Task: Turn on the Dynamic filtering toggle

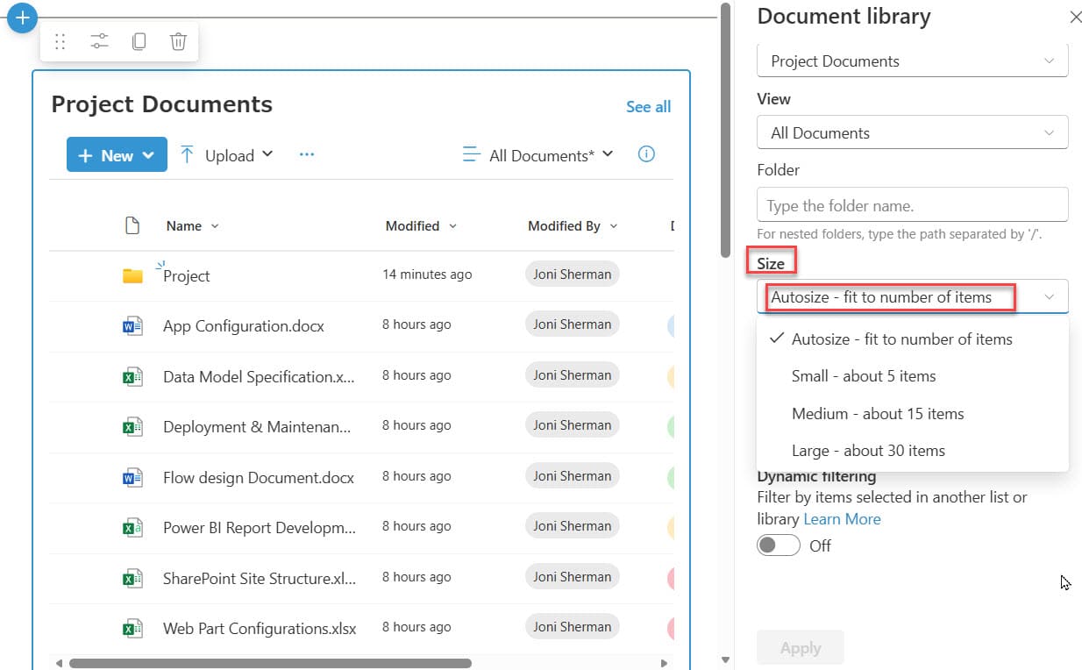Action: pyautogui.click(x=778, y=545)
